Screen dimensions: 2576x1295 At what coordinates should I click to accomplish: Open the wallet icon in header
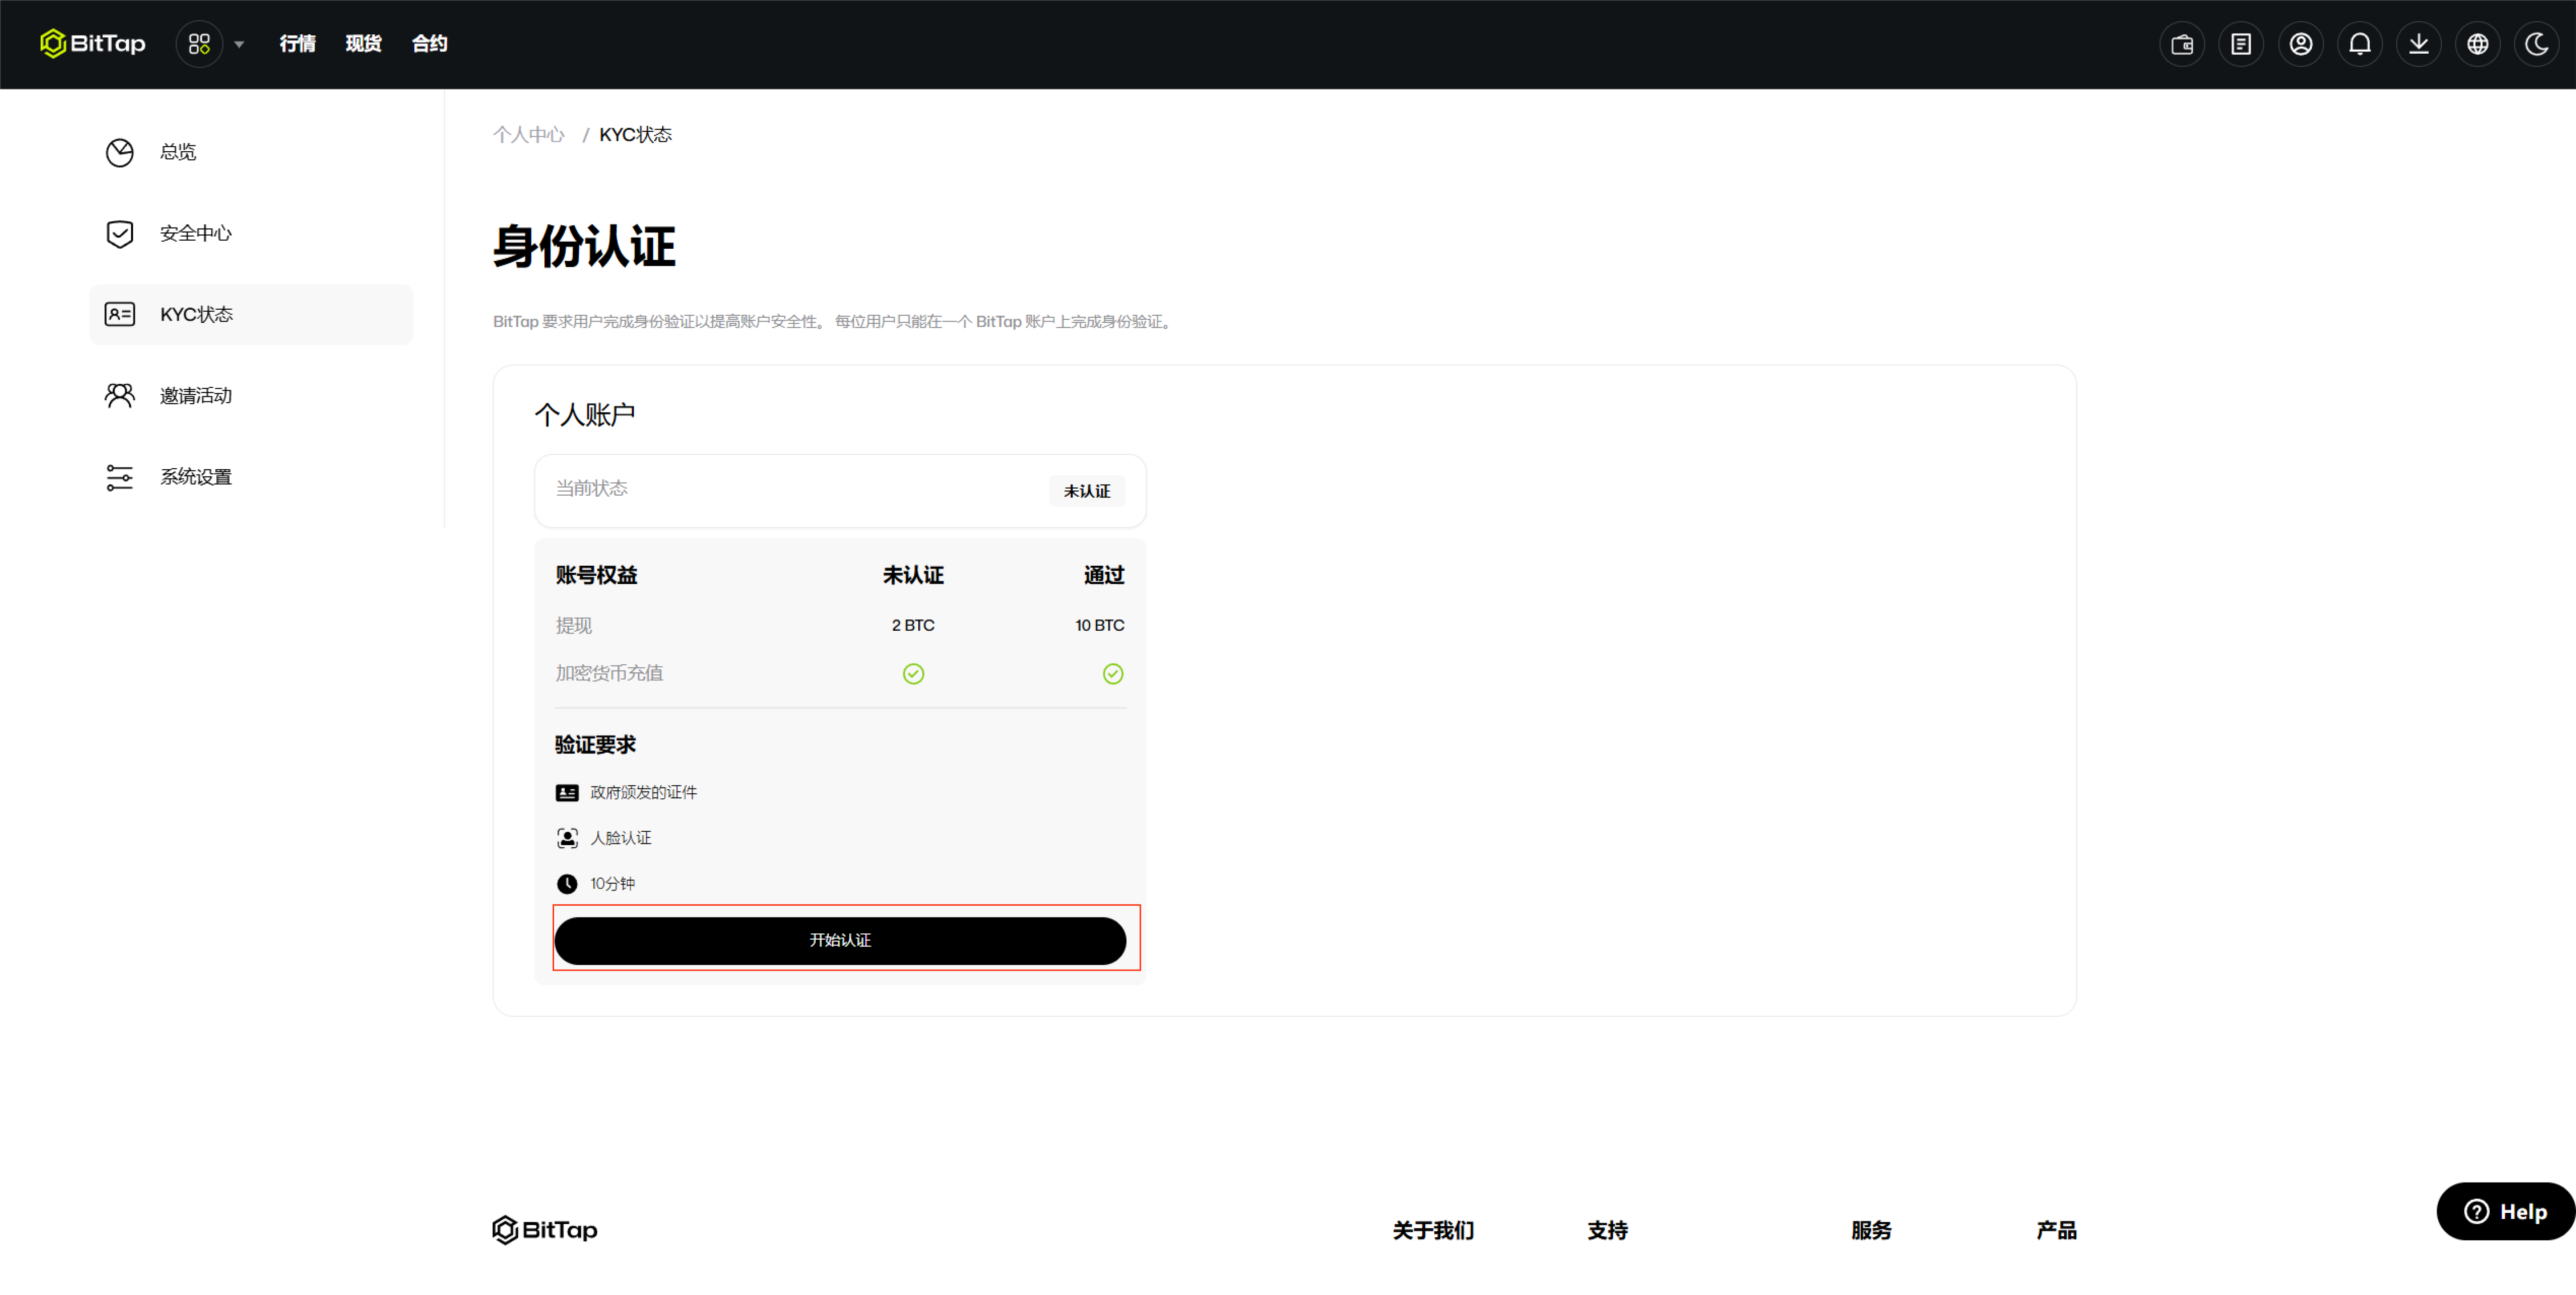pyautogui.click(x=2181, y=44)
